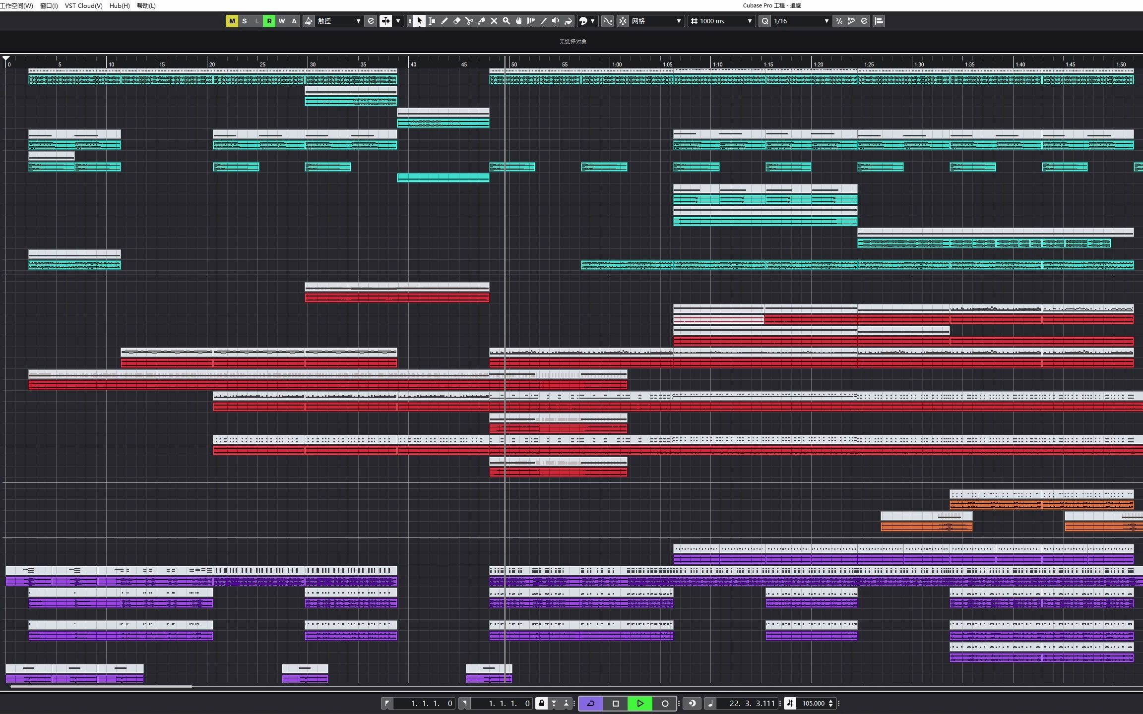The height and width of the screenshot is (714, 1143).
Task: Click the iterative quantize icon
Action: tap(839, 21)
